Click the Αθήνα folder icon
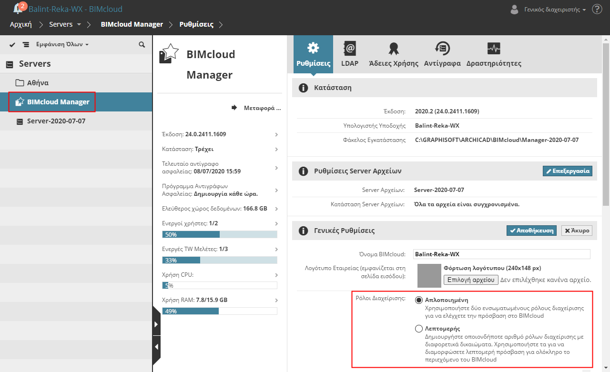Viewport: 610px width, 372px height. pyautogui.click(x=20, y=83)
